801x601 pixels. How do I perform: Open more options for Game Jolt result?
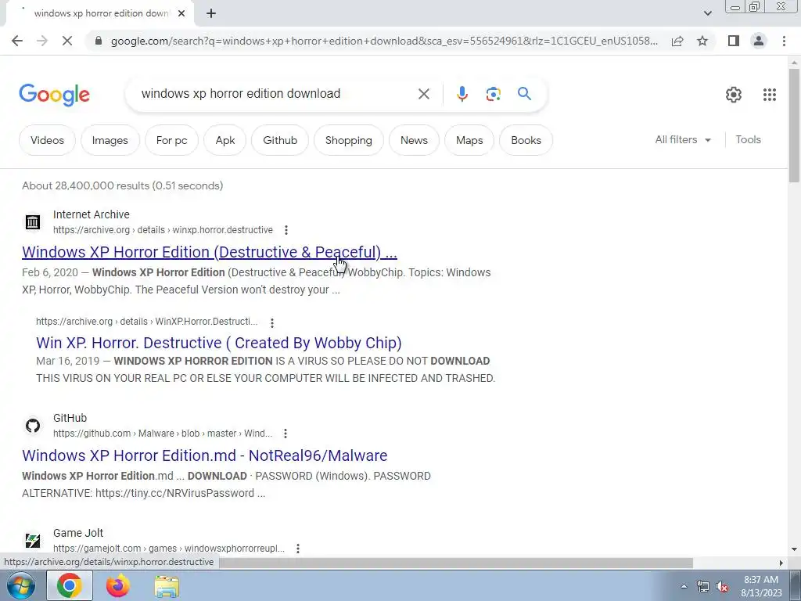pyautogui.click(x=298, y=549)
